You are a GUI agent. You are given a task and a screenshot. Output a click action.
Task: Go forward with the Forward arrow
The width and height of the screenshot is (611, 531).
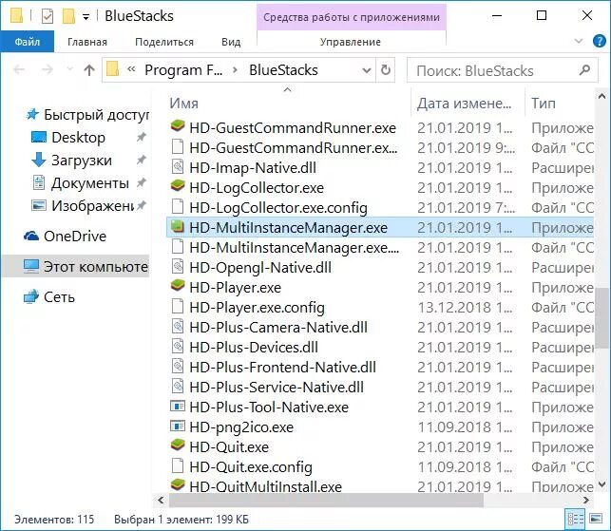48,70
